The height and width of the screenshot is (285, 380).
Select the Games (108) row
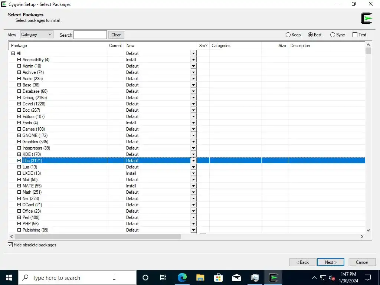pos(187,129)
